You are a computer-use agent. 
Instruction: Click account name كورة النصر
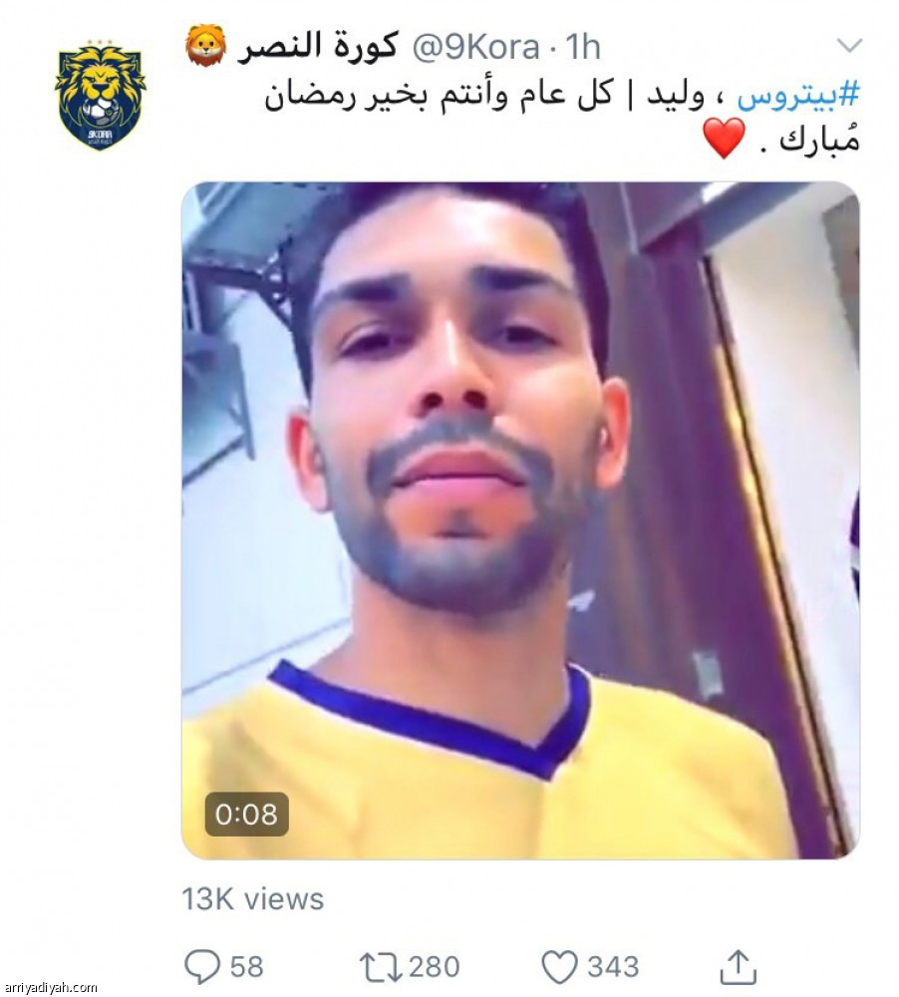tap(317, 47)
